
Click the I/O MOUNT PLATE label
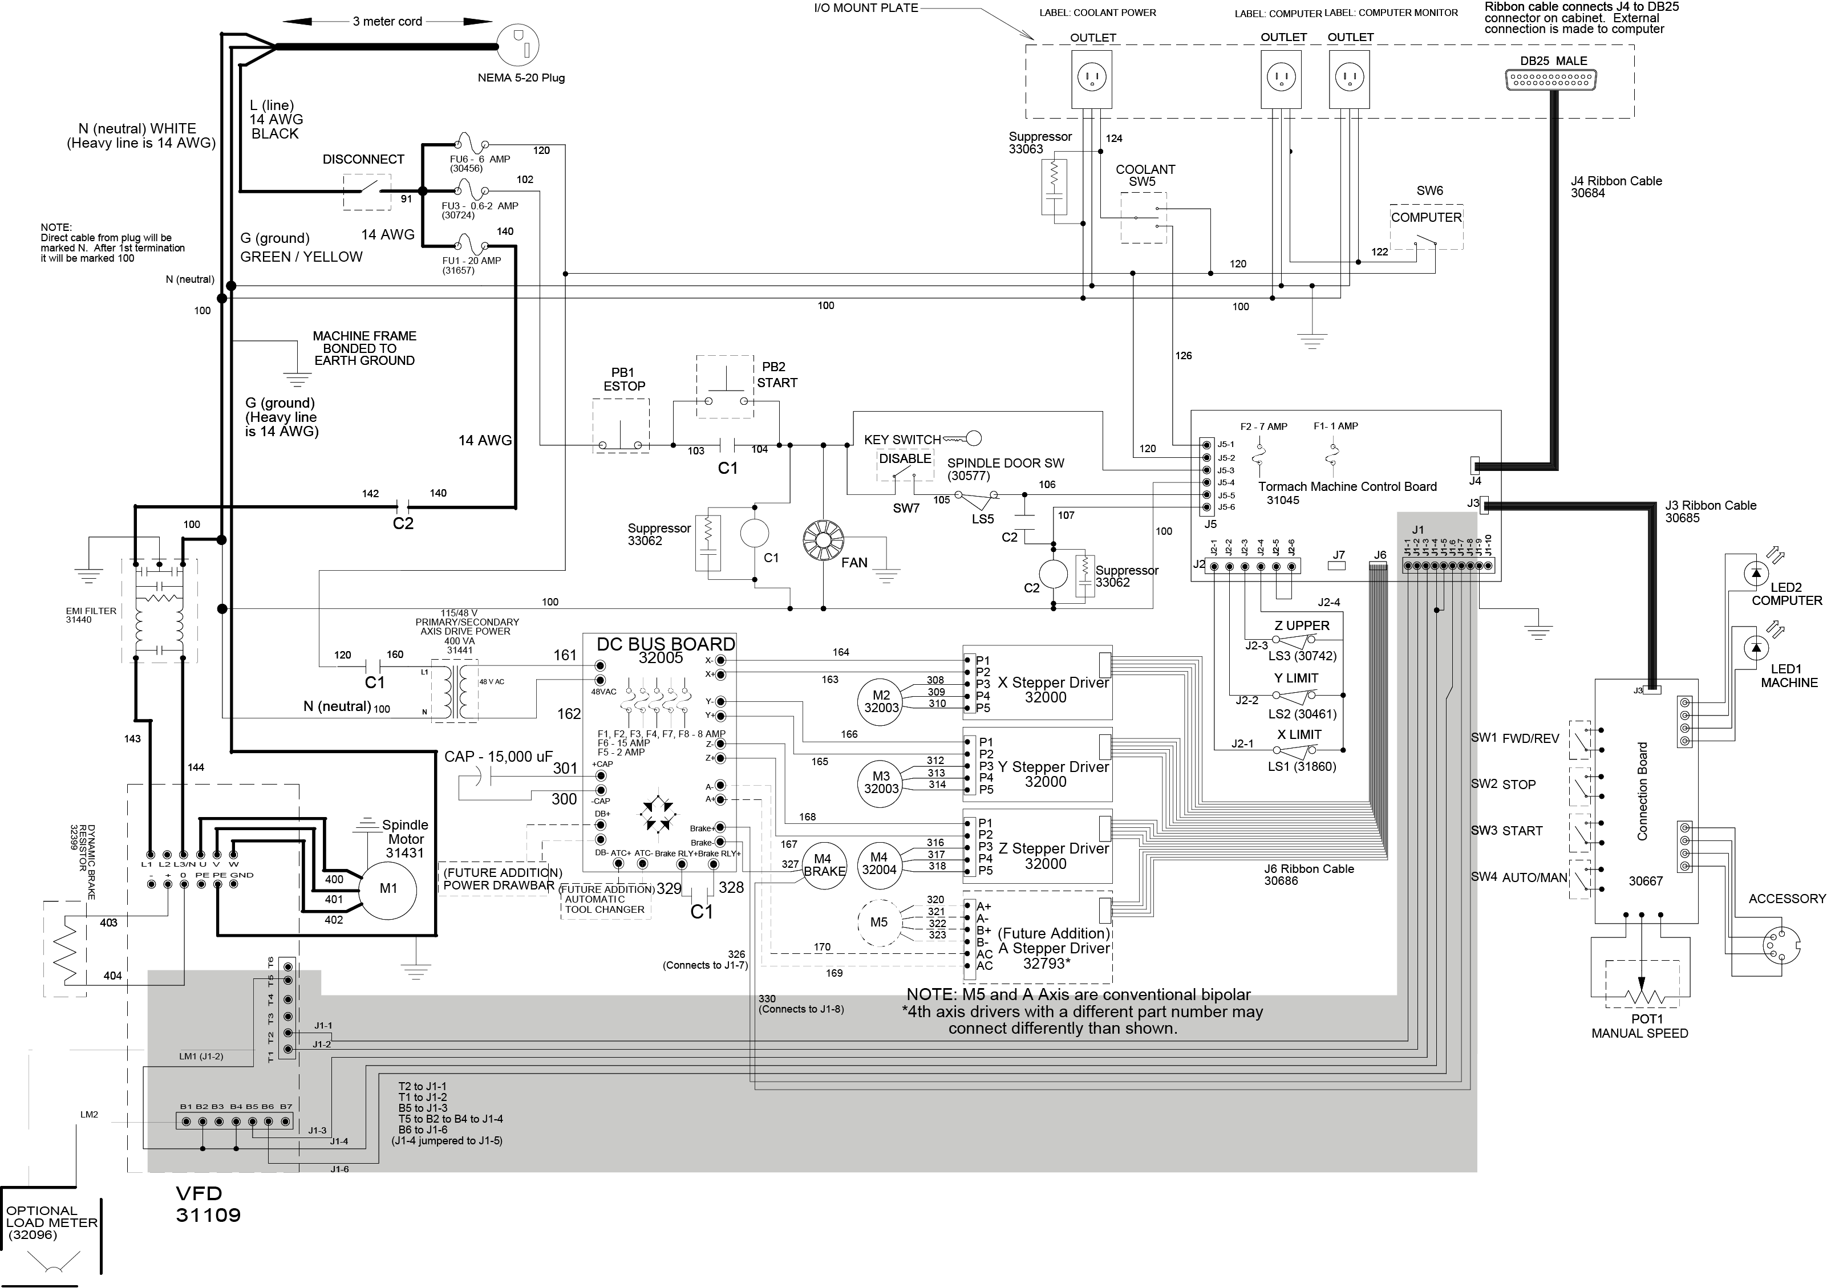[x=866, y=8]
